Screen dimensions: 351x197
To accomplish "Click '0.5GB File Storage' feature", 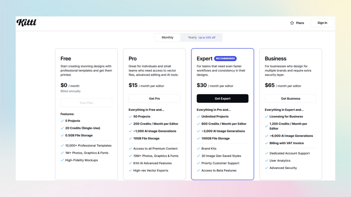I will click(79, 135).
